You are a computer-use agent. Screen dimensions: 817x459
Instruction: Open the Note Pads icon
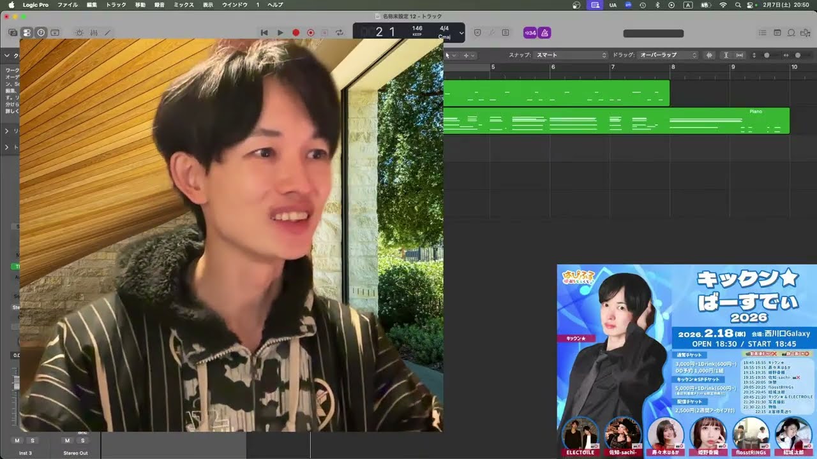(x=777, y=33)
